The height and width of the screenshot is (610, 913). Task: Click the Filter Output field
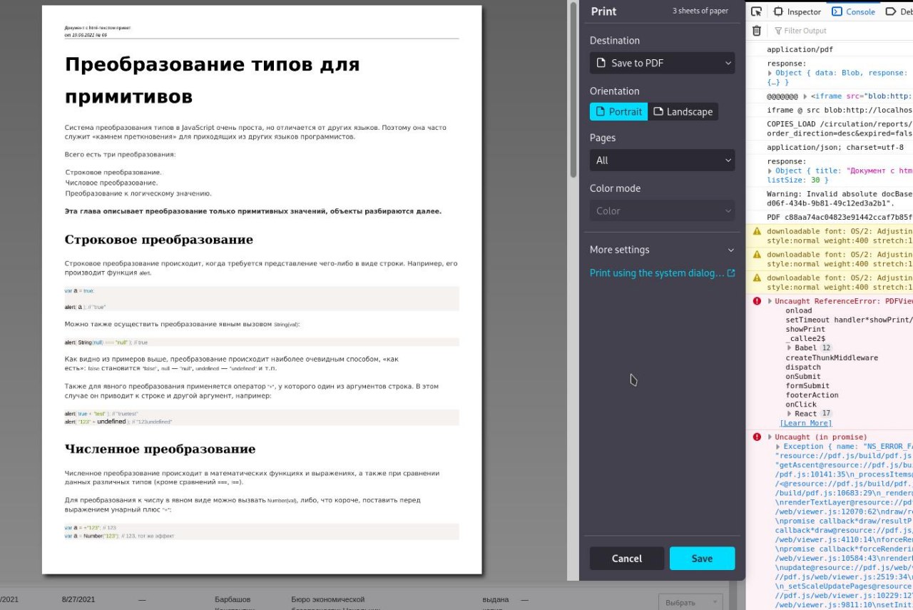coord(842,31)
